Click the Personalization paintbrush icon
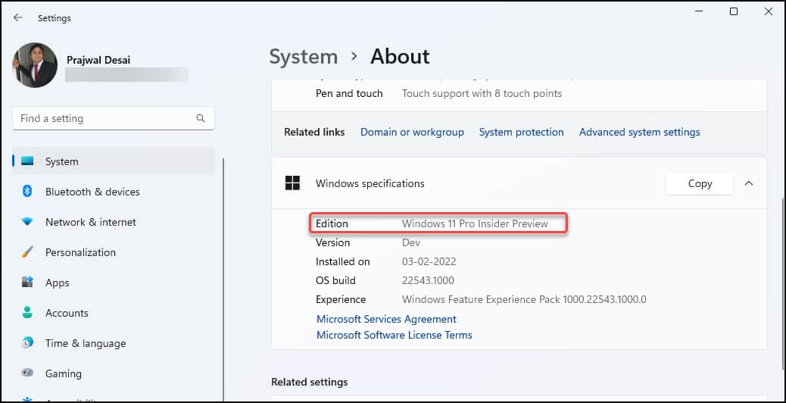 27,252
